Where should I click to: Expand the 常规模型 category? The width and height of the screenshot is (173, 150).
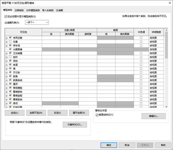[x=7, y=88]
